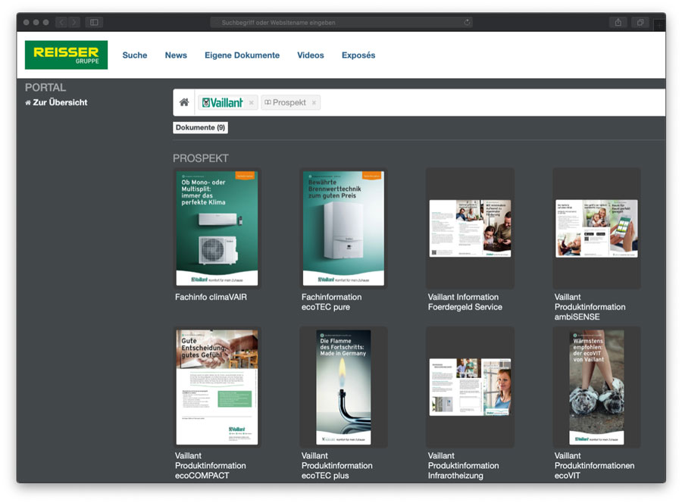Click the Fachinformation ecoTEC pure title
This screenshot has width=682, height=503.
331,301
